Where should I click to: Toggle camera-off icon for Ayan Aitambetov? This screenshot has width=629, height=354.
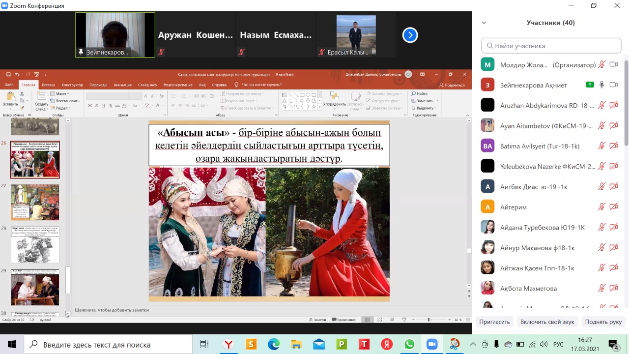[x=613, y=125]
